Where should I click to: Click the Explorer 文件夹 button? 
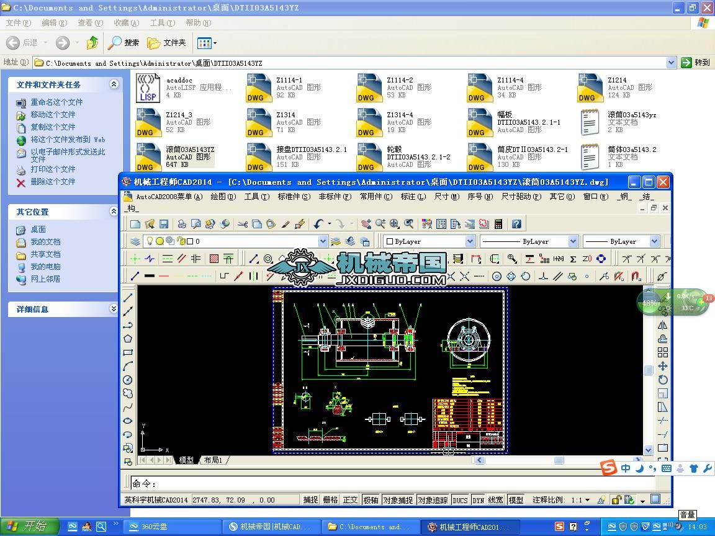coord(166,42)
